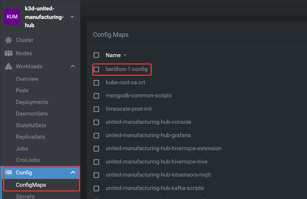Viewport: 307px width, 199px height.
Task: Click the purple KUM cluster avatar
Action: coord(12,17)
